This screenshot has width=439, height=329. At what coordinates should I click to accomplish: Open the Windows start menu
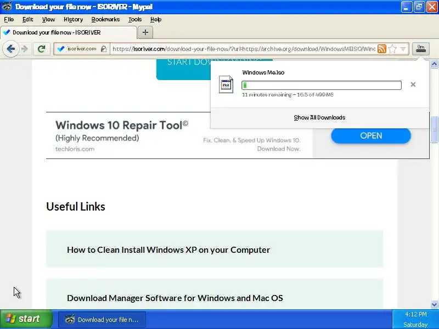click(26, 319)
